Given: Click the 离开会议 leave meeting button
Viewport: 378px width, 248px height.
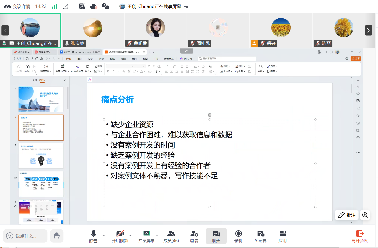Looking at the screenshot, I should coord(359,236).
